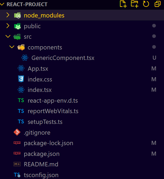Viewport: 164px width, 179px height.
Task: Collapse all folders with the collapse icon
Action: pos(158,4)
